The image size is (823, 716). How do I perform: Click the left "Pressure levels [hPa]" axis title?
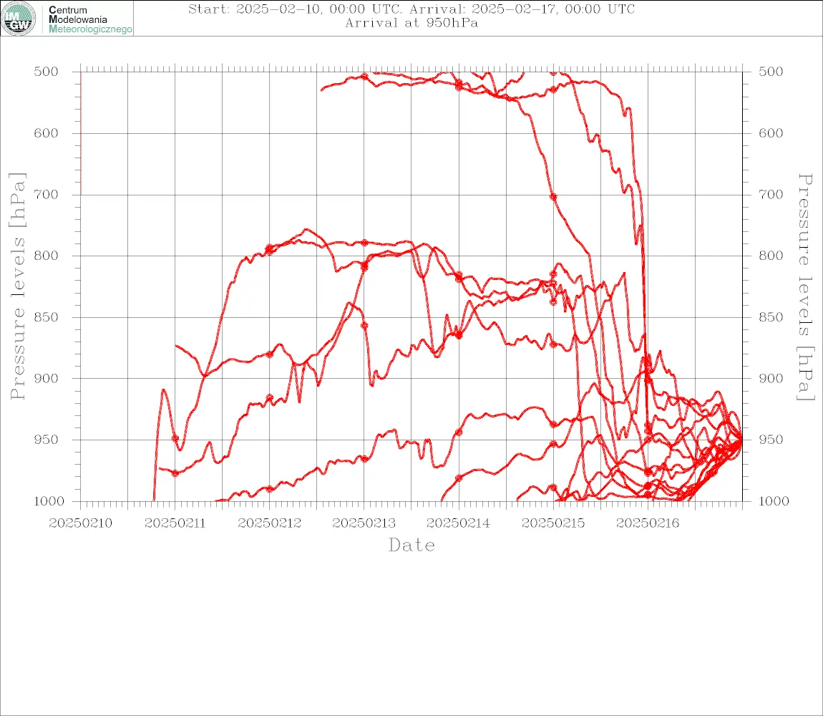[17, 286]
